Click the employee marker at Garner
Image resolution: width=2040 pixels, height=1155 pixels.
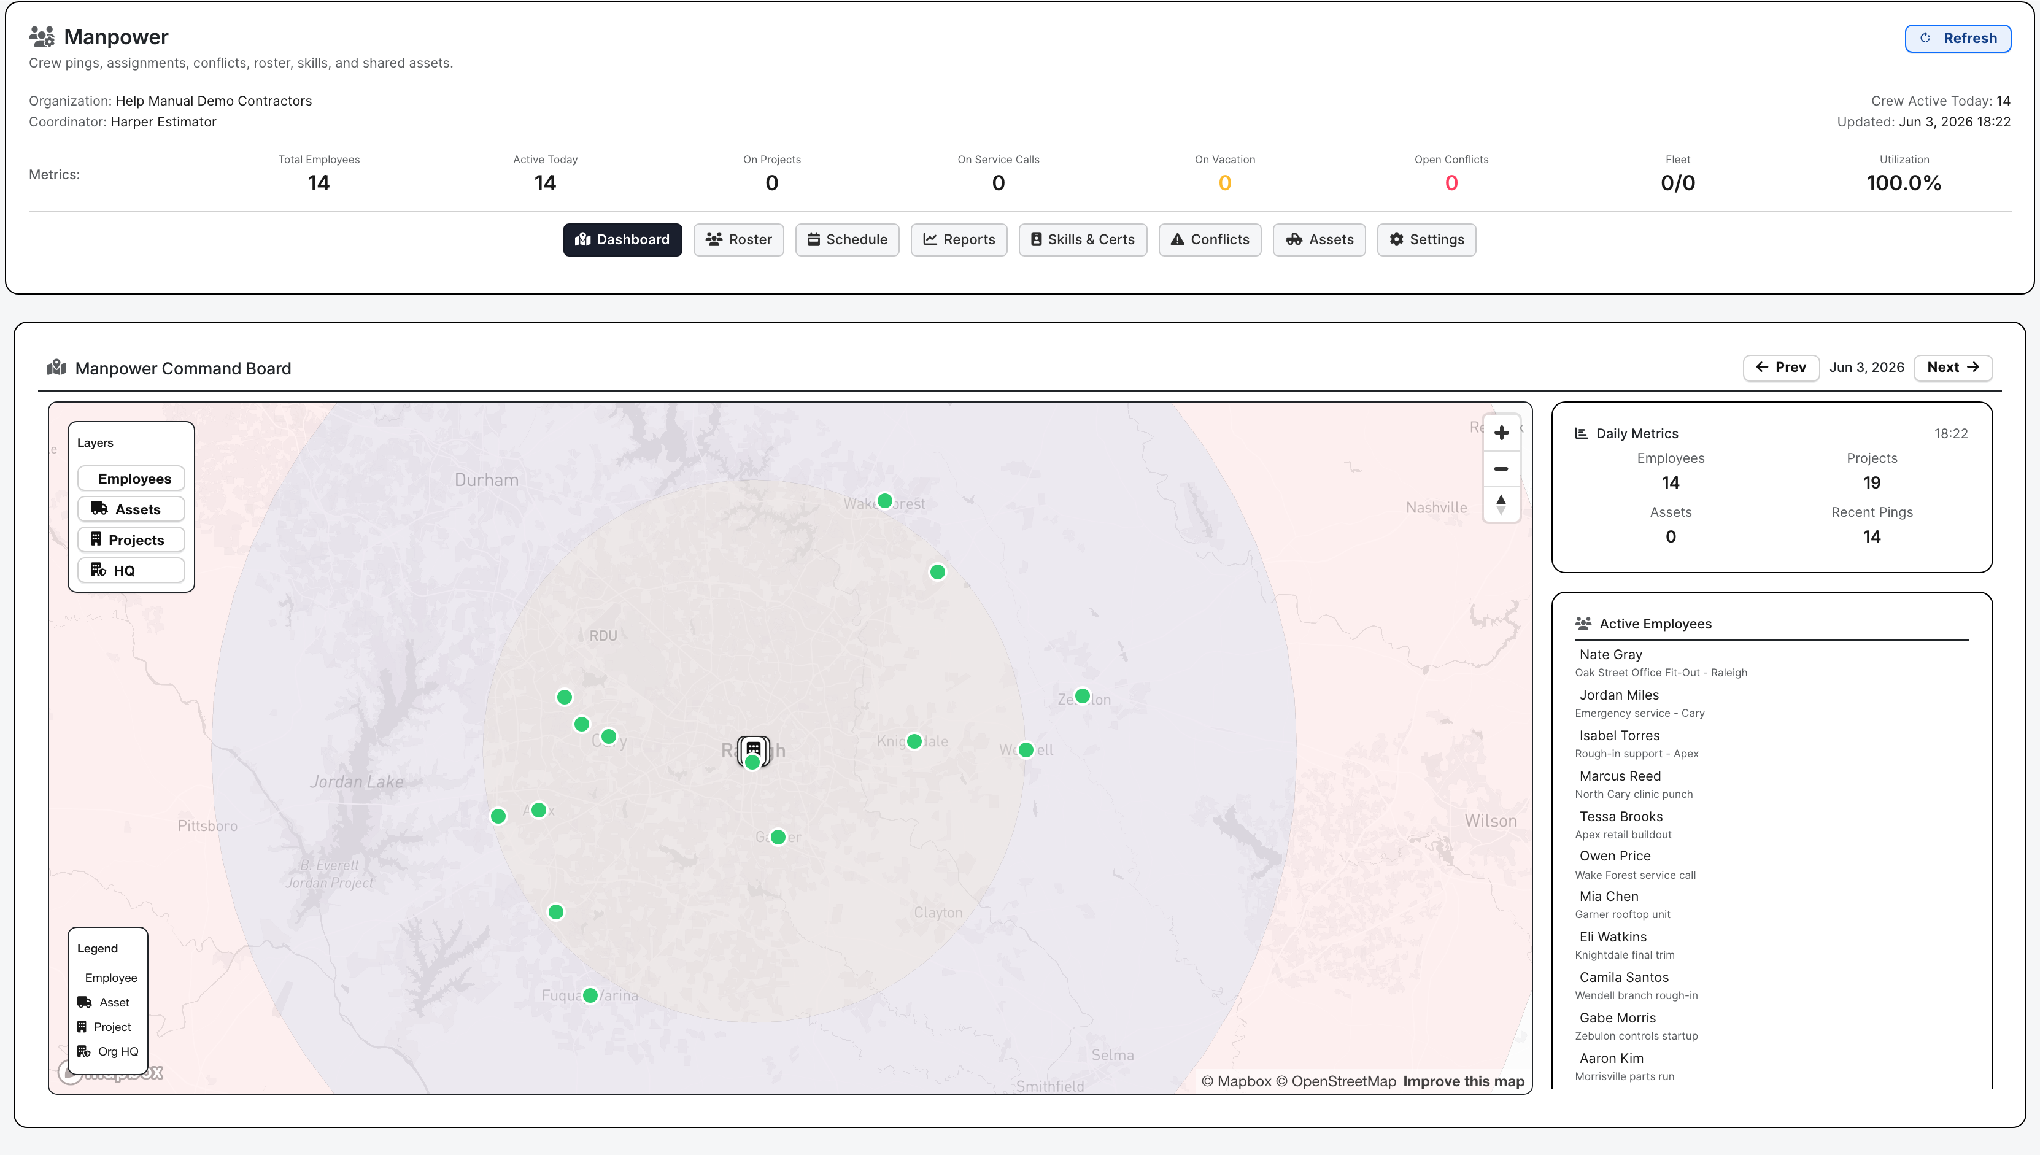click(x=778, y=838)
